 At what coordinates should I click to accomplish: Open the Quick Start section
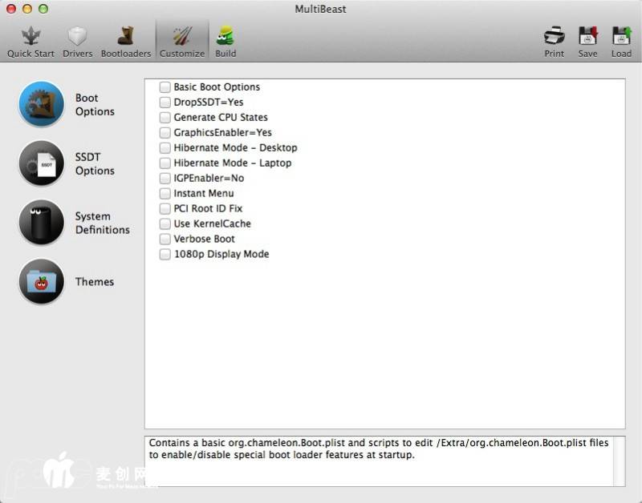(x=30, y=41)
